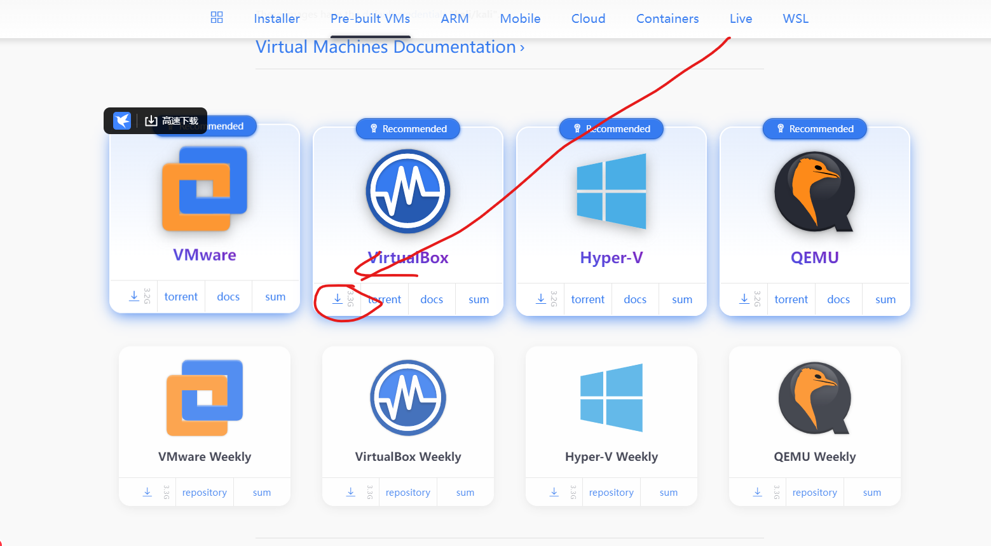The width and height of the screenshot is (991, 546).
Task: Select the Pre-built VMs tab
Action: coord(371,18)
